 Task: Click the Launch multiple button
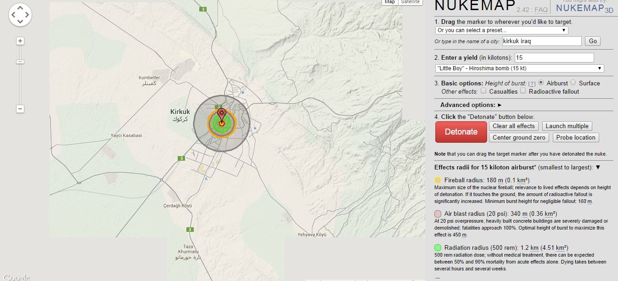click(x=567, y=126)
